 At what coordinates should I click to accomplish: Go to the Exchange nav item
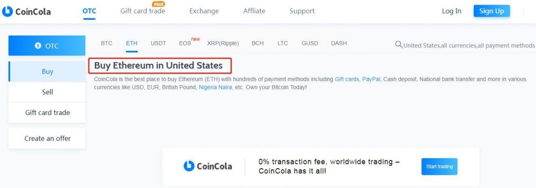click(204, 11)
